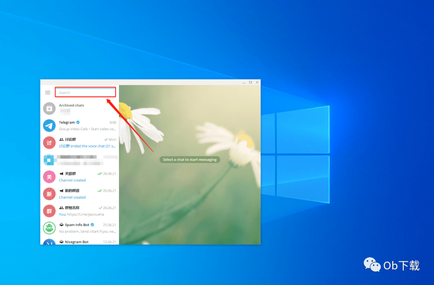
Task: Open the Nicegram Bot chat
Action: pyautogui.click(x=80, y=241)
